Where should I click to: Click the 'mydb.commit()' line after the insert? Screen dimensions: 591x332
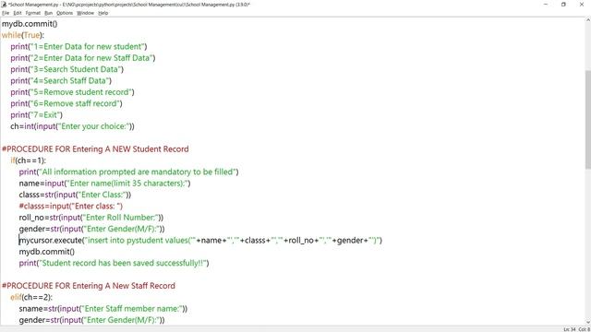point(47,252)
